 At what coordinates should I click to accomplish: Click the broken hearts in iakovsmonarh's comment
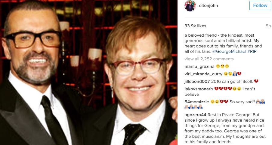pos(223,89)
